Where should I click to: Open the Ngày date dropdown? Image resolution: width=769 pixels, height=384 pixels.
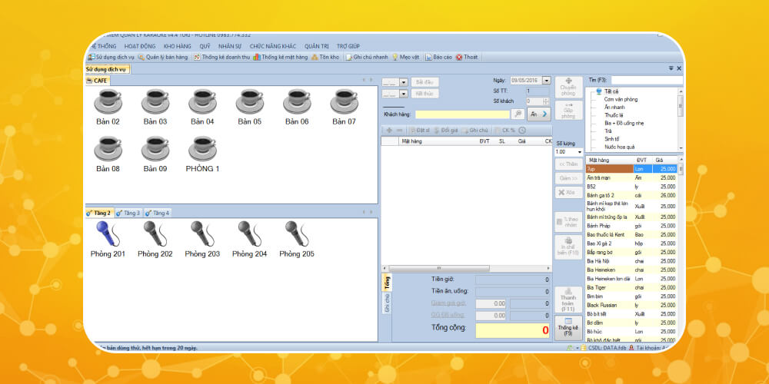point(546,81)
